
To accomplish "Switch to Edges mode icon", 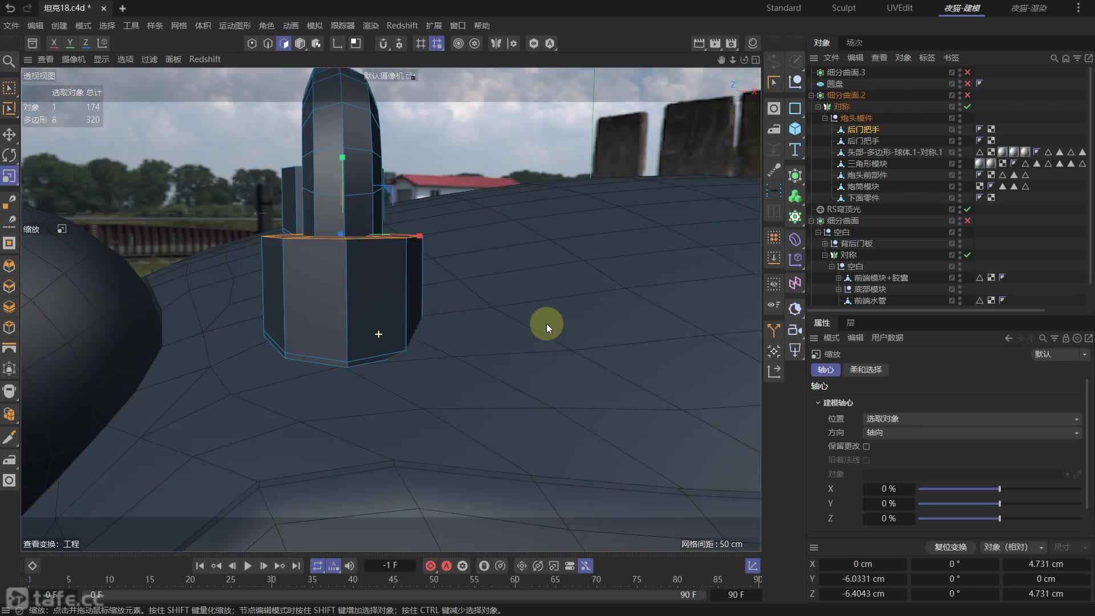I will pos(268,43).
